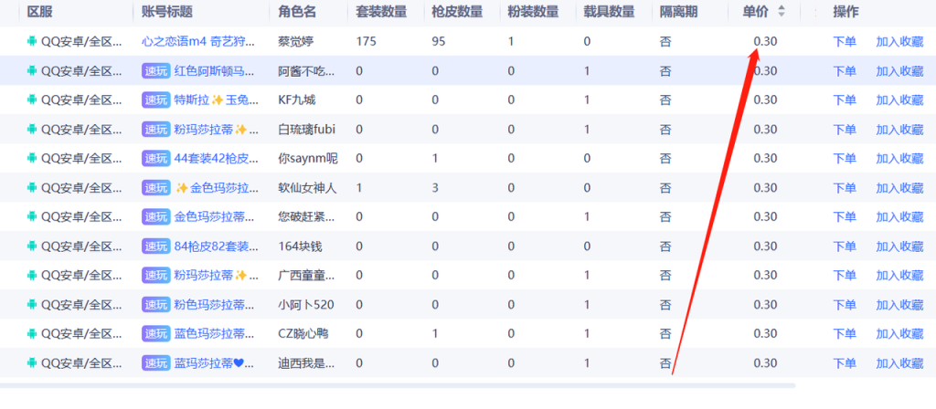Click the Android icon in the CZ脆心鸭 row

(x=33, y=334)
